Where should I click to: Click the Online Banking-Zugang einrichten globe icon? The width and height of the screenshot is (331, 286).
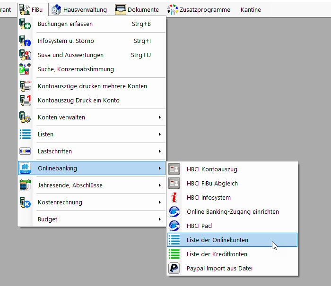(x=174, y=211)
